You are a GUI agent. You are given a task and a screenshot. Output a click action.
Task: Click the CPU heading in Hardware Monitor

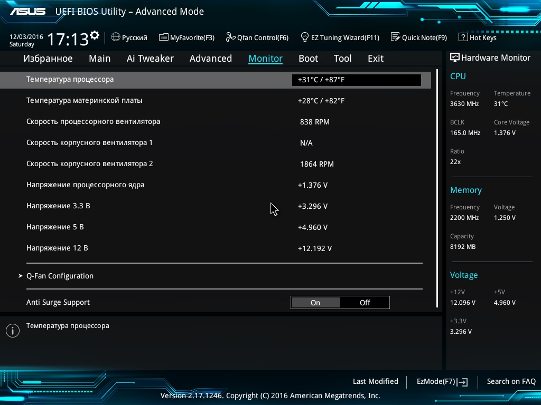458,76
